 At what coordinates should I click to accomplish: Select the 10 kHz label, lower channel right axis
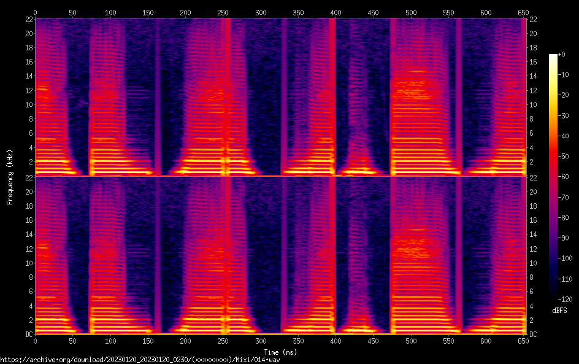(x=534, y=263)
